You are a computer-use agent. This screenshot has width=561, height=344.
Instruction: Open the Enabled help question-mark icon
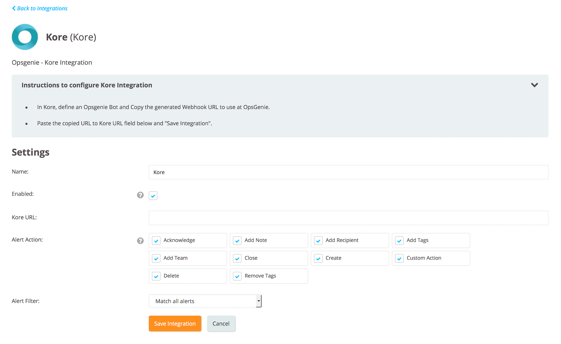pyautogui.click(x=140, y=195)
